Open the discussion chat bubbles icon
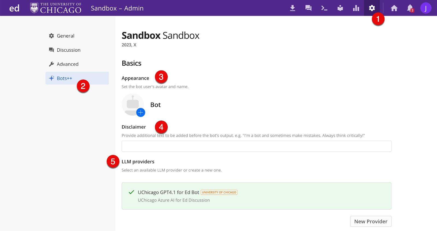Viewport: 437px width, 231px height. point(308,8)
